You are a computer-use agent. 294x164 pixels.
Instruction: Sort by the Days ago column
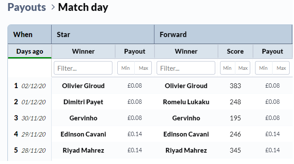coord(30,51)
